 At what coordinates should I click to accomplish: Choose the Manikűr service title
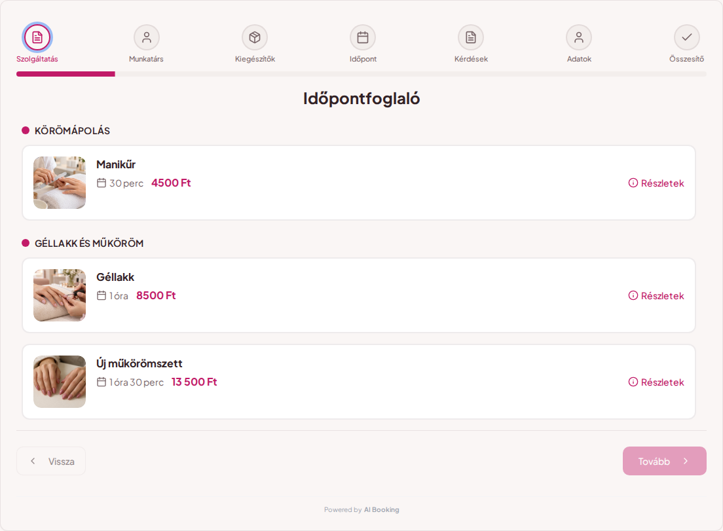tap(116, 164)
